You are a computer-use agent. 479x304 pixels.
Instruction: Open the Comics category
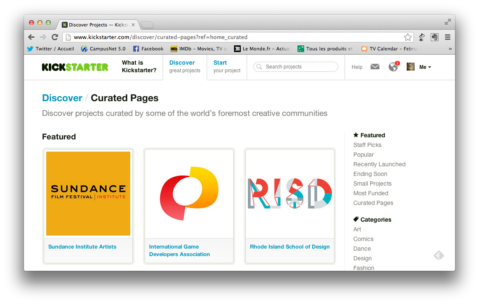[x=363, y=239]
